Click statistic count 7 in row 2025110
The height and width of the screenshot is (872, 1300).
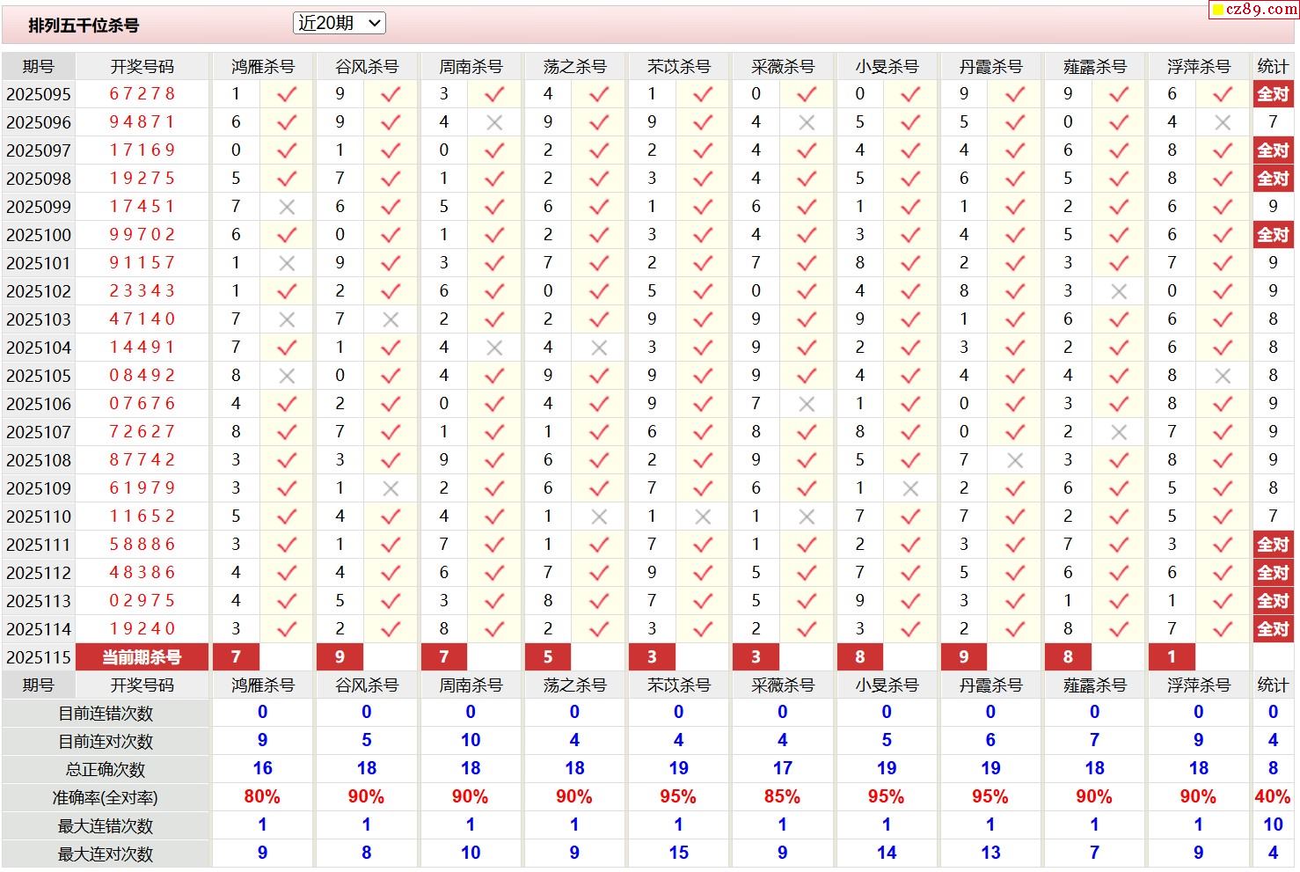pyautogui.click(x=1273, y=517)
